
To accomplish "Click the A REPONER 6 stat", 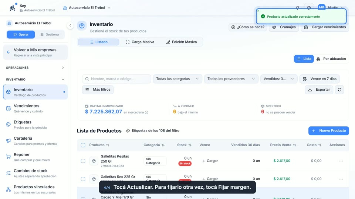I will click(x=185, y=109).
